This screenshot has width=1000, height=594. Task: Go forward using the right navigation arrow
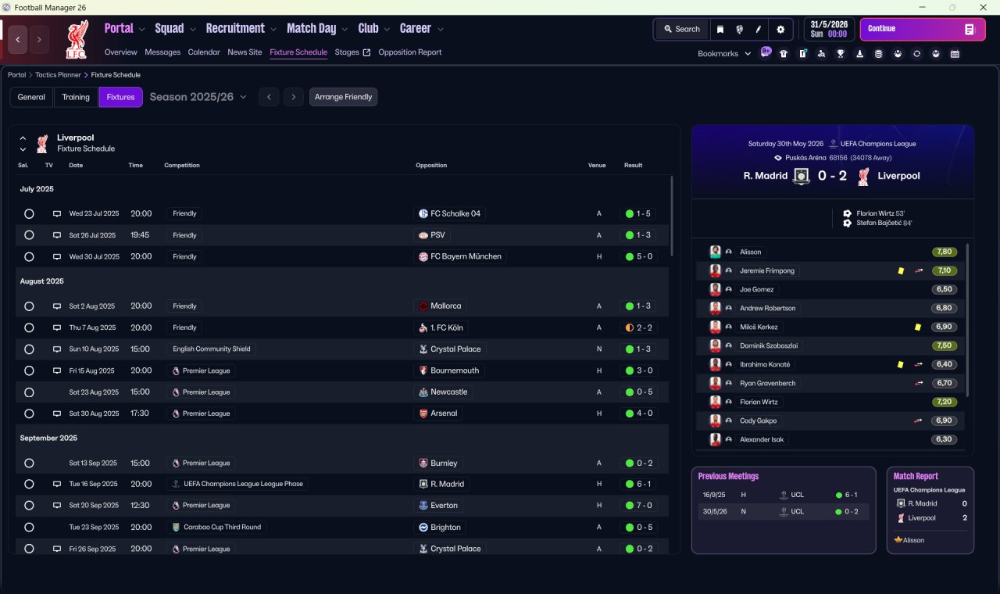[39, 39]
